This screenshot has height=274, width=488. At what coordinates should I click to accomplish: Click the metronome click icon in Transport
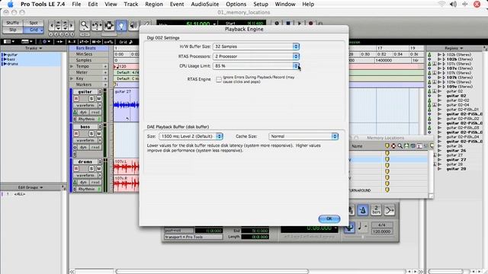[363, 210]
